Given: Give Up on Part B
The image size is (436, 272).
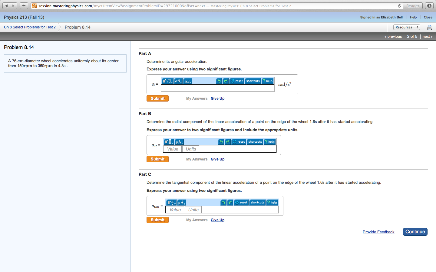Looking at the screenshot, I should (x=217, y=159).
